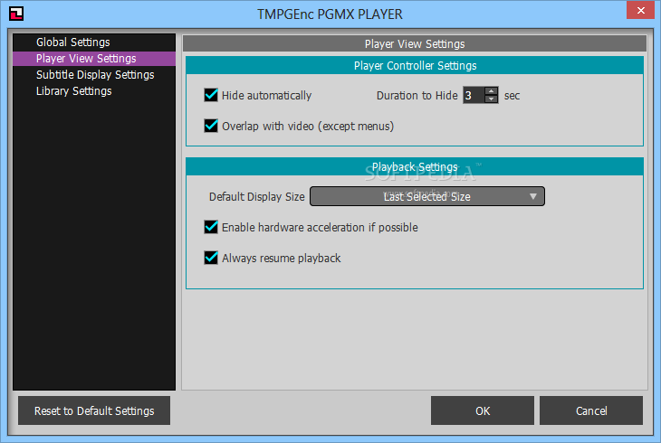
Task: Open Subtitle Display Settings
Action: (x=94, y=75)
